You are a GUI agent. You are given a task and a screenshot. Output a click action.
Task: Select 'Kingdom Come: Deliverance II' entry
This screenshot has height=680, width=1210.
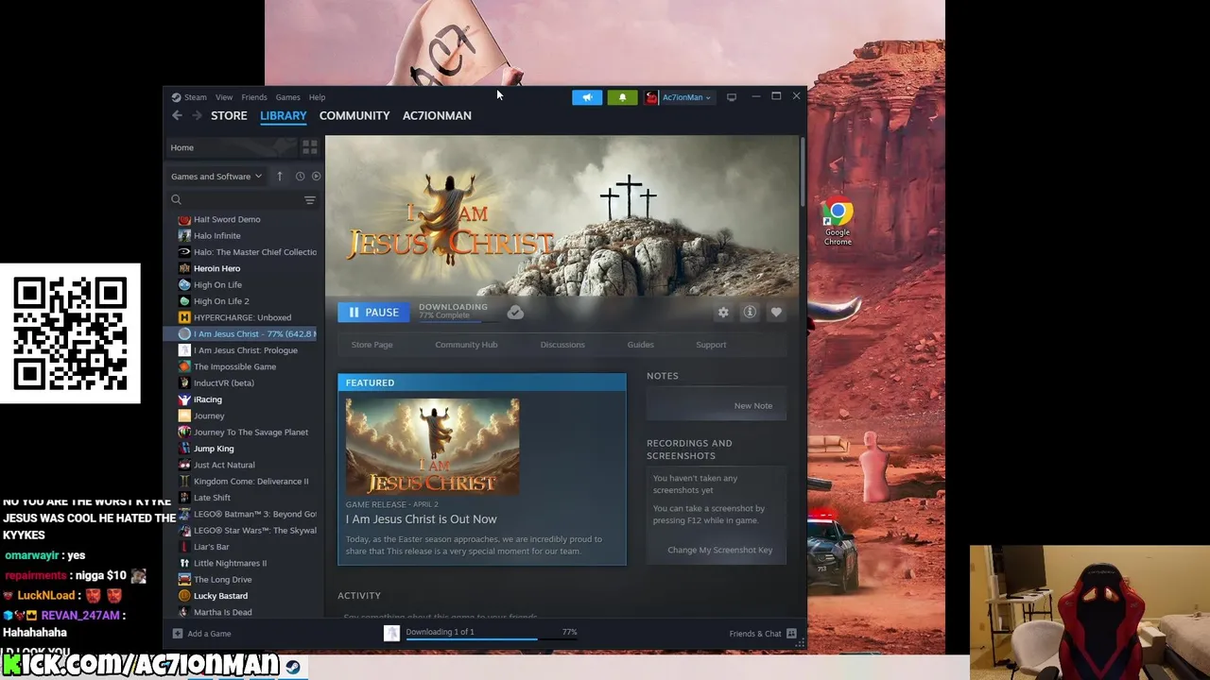tap(251, 482)
